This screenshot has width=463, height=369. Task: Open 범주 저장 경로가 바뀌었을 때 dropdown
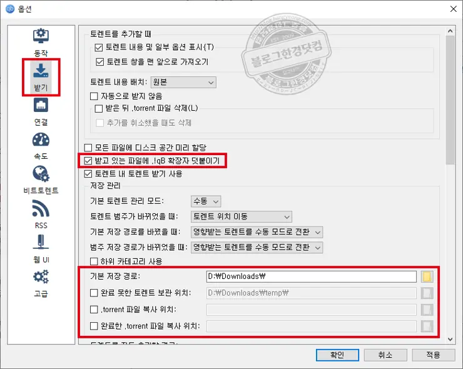[257, 248]
